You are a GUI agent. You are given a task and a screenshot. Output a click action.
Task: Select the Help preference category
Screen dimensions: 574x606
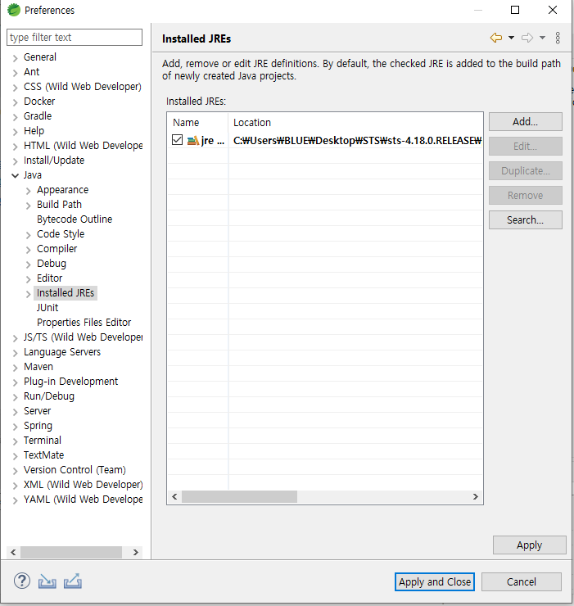pos(34,131)
